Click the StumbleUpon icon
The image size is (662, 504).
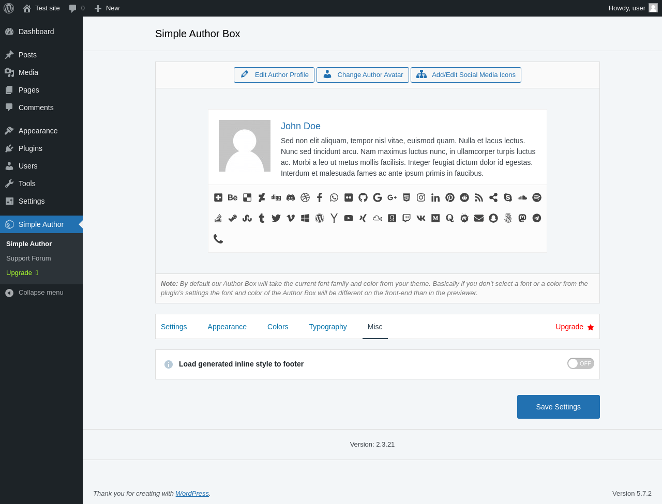(247, 218)
